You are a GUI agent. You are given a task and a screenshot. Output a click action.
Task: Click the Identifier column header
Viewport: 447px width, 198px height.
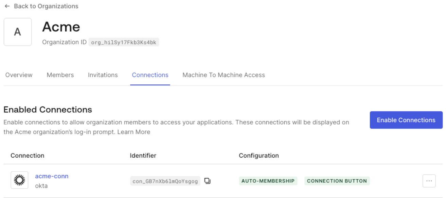pyautogui.click(x=143, y=156)
